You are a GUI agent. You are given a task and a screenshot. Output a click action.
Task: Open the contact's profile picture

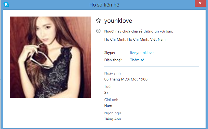tap(50, 57)
